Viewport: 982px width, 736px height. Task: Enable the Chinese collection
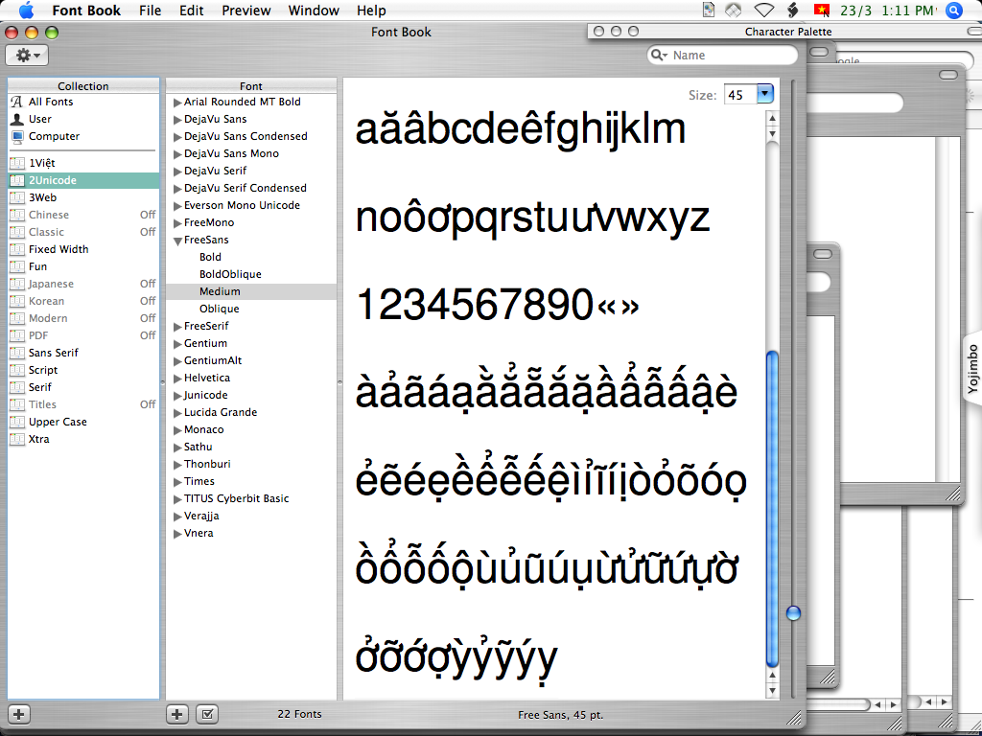(x=148, y=215)
